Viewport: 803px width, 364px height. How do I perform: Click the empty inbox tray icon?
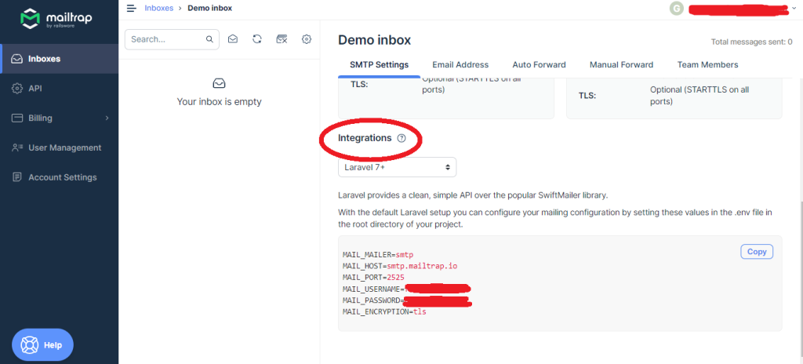tap(219, 83)
